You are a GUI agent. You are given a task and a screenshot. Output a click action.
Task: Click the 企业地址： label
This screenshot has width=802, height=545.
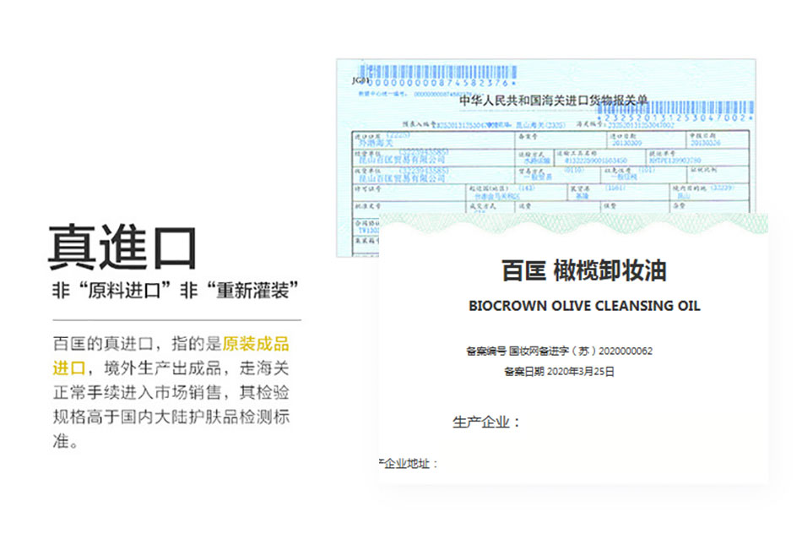coord(408,464)
